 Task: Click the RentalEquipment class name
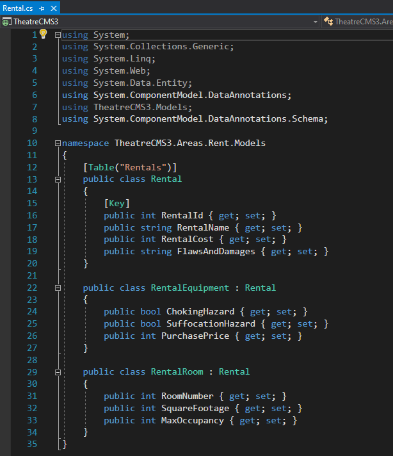click(190, 288)
